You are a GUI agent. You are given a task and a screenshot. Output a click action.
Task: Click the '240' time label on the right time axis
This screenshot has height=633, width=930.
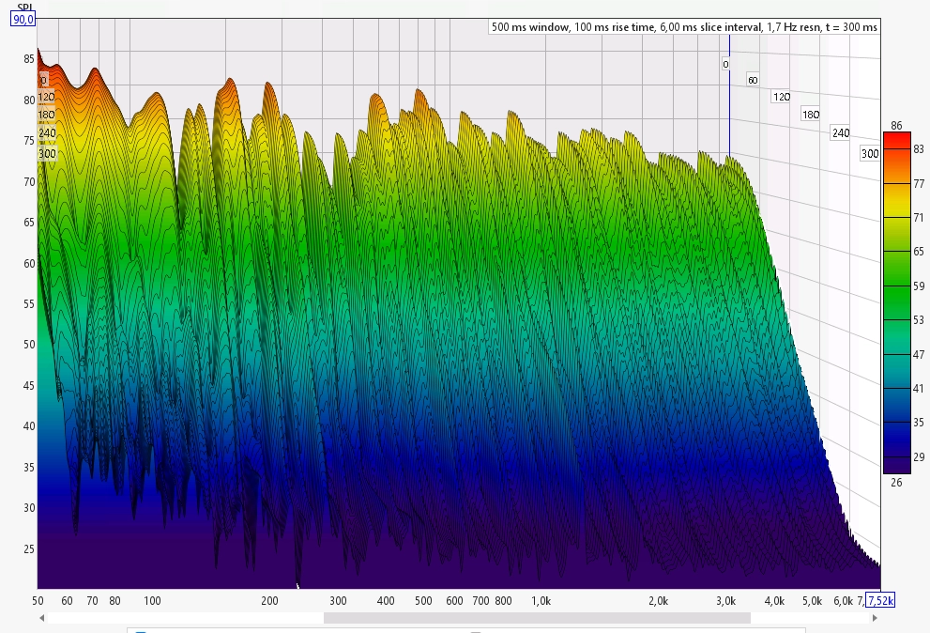[841, 133]
